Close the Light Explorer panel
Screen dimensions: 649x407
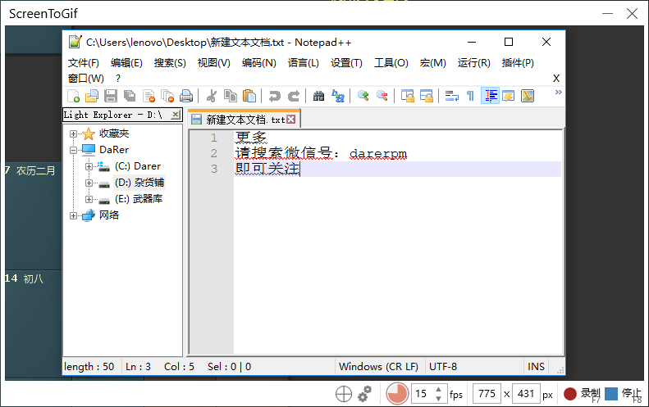pos(176,115)
